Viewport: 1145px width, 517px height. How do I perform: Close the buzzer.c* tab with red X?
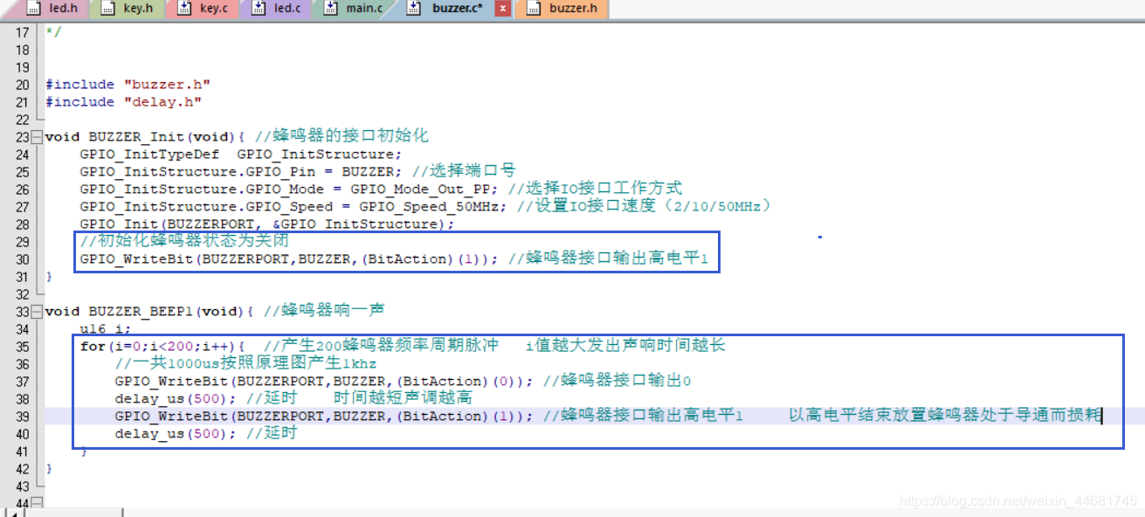[x=503, y=9]
